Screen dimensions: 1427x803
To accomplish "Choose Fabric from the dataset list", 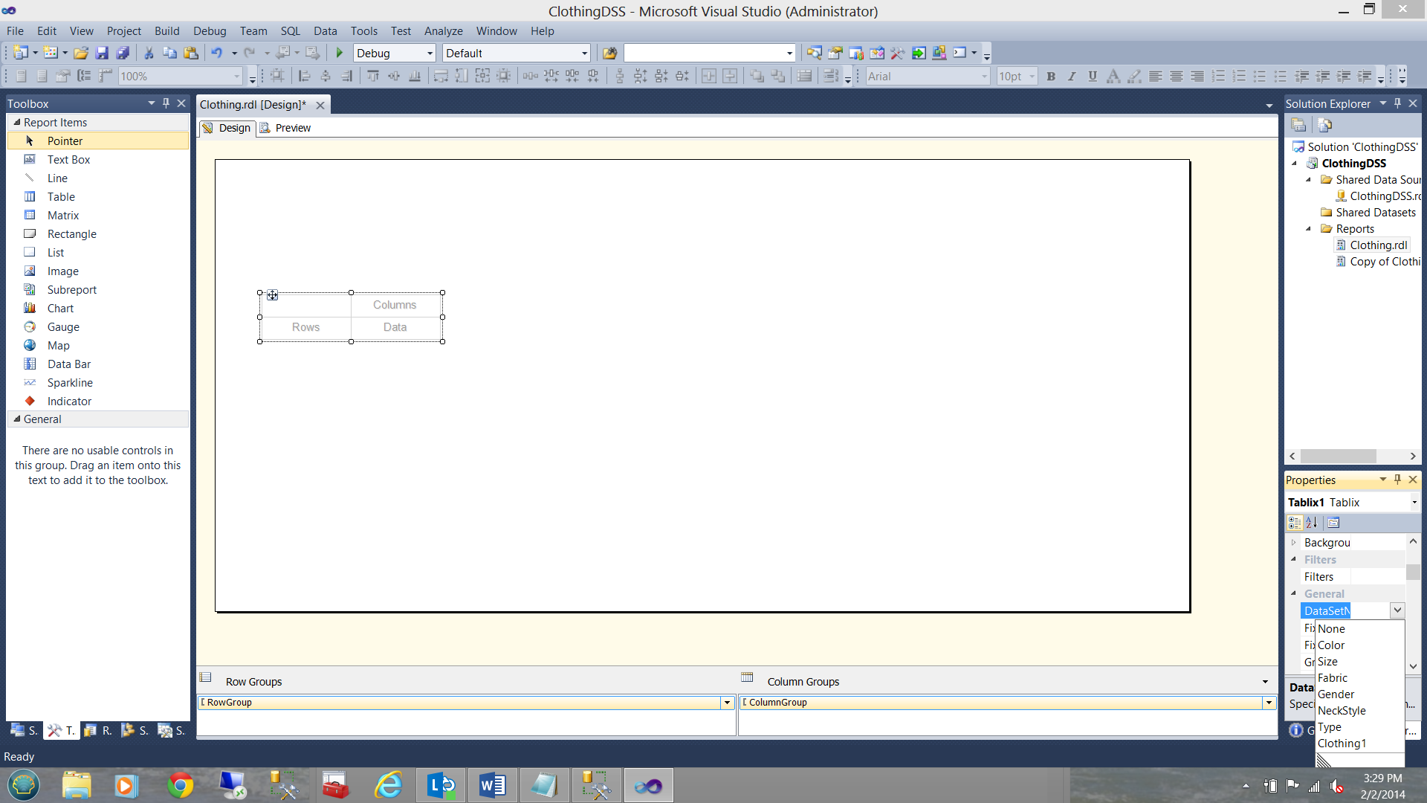I will click(1332, 678).
